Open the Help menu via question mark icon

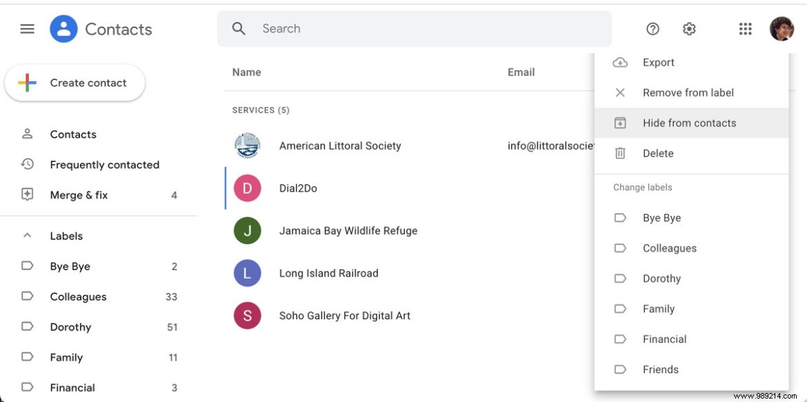point(652,28)
